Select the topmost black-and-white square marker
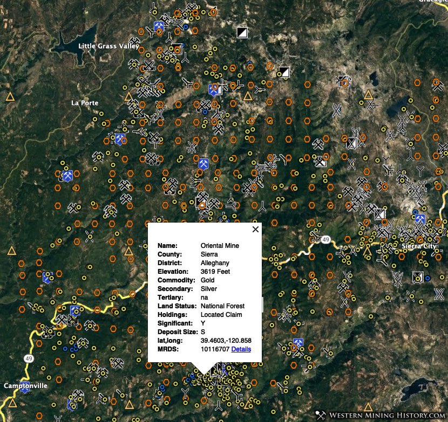 click(x=242, y=32)
